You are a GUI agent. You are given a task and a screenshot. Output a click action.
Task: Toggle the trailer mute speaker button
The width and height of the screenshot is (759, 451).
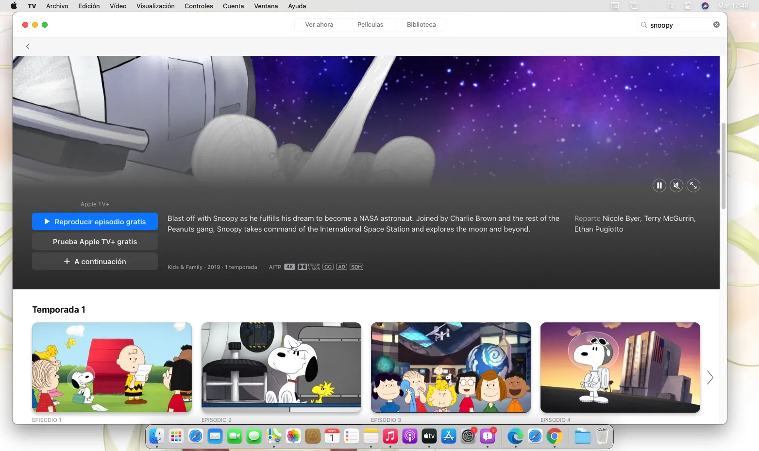(676, 185)
